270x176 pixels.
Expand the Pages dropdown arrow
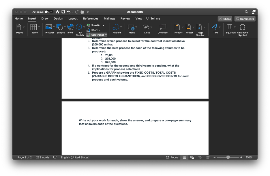(x=24, y=27)
